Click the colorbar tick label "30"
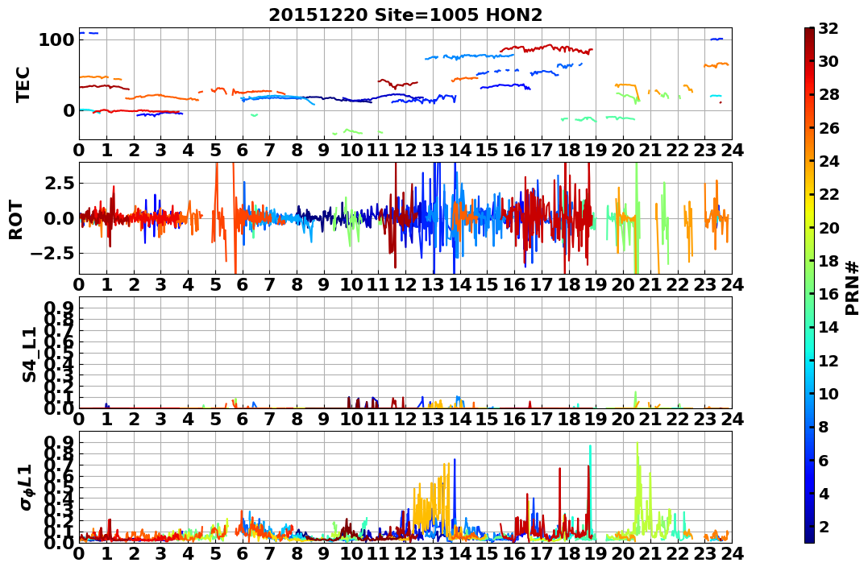This screenshot has height=571, width=868. pyautogui.click(x=829, y=62)
